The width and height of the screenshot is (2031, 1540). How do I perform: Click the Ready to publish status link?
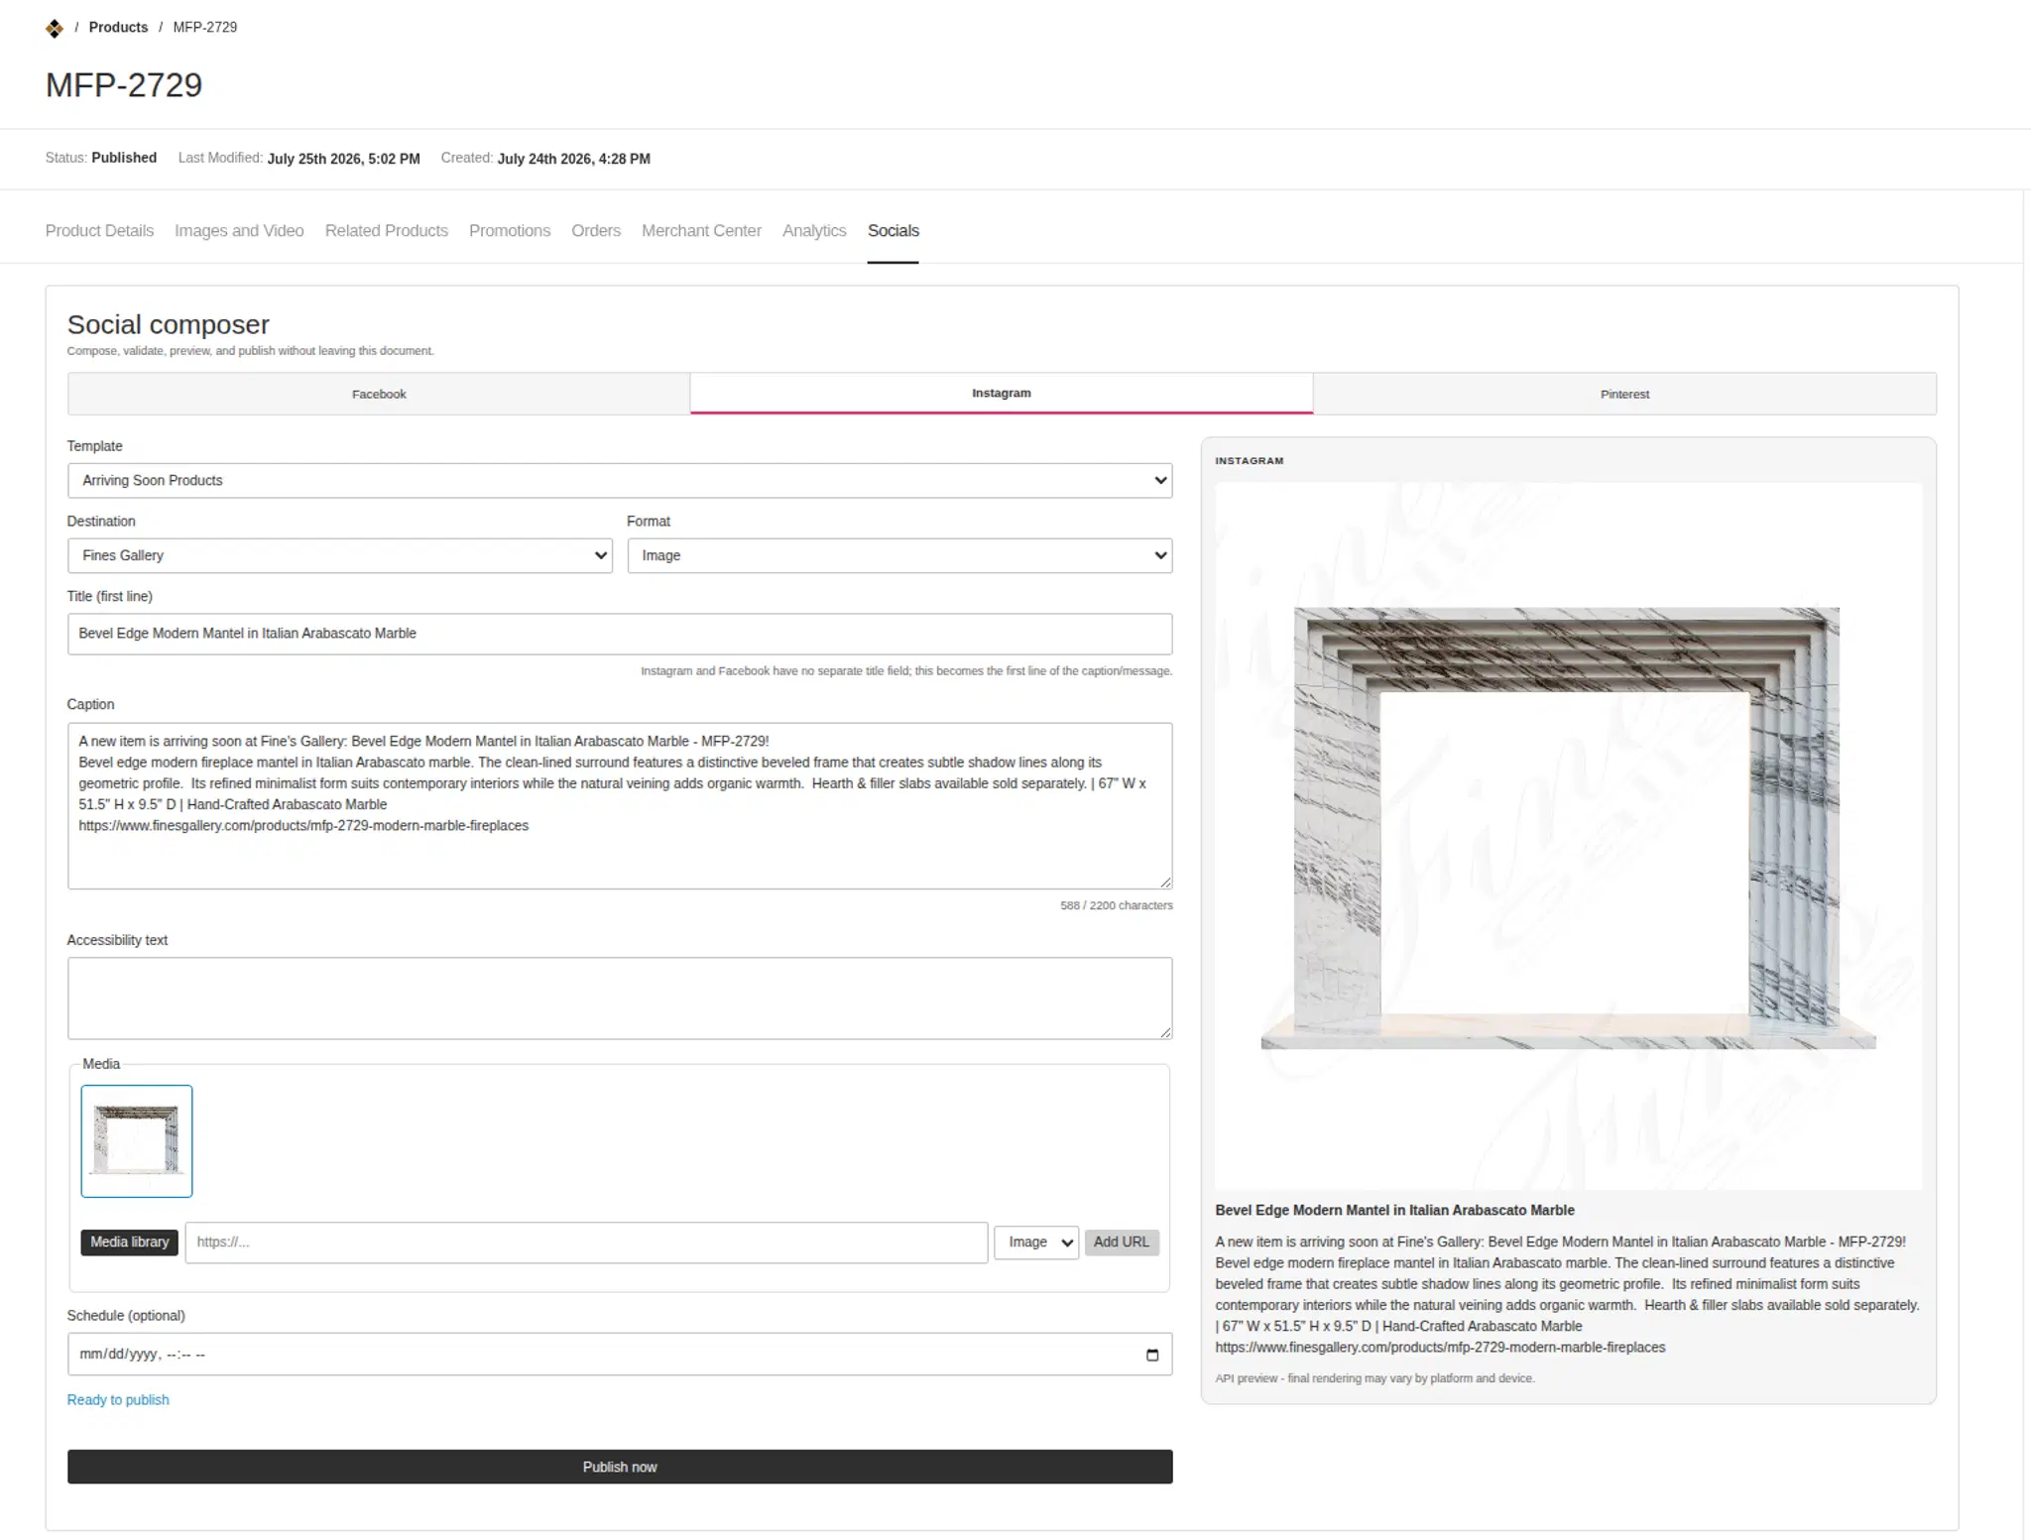118,1400
